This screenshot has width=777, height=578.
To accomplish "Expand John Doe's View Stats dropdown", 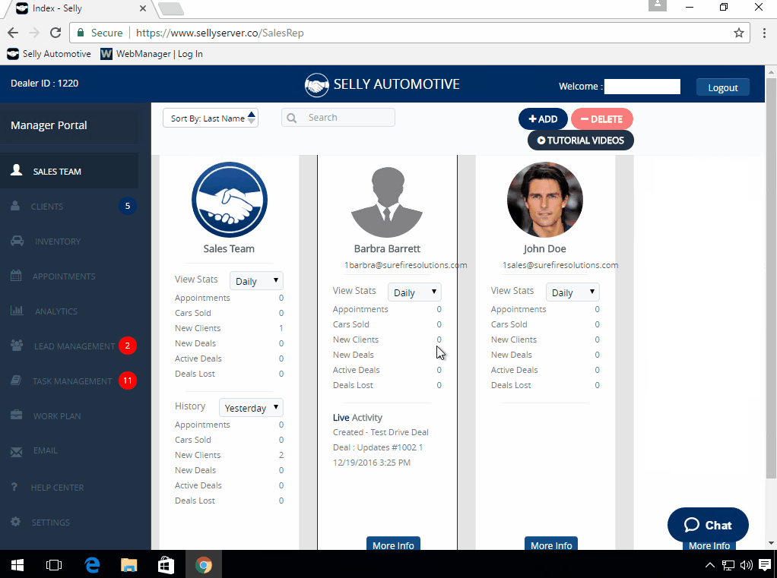I will point(572,292).
